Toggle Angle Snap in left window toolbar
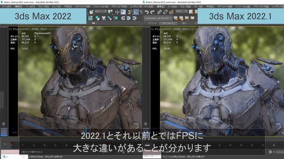Screen dimensions: 284x159 tap(136, 12)
